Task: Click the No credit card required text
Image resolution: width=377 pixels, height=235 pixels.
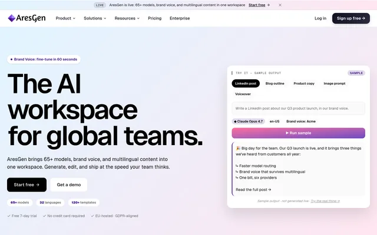Action: pos(64,216)
